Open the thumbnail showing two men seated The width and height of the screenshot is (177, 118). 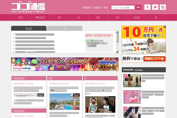(100, 104)
